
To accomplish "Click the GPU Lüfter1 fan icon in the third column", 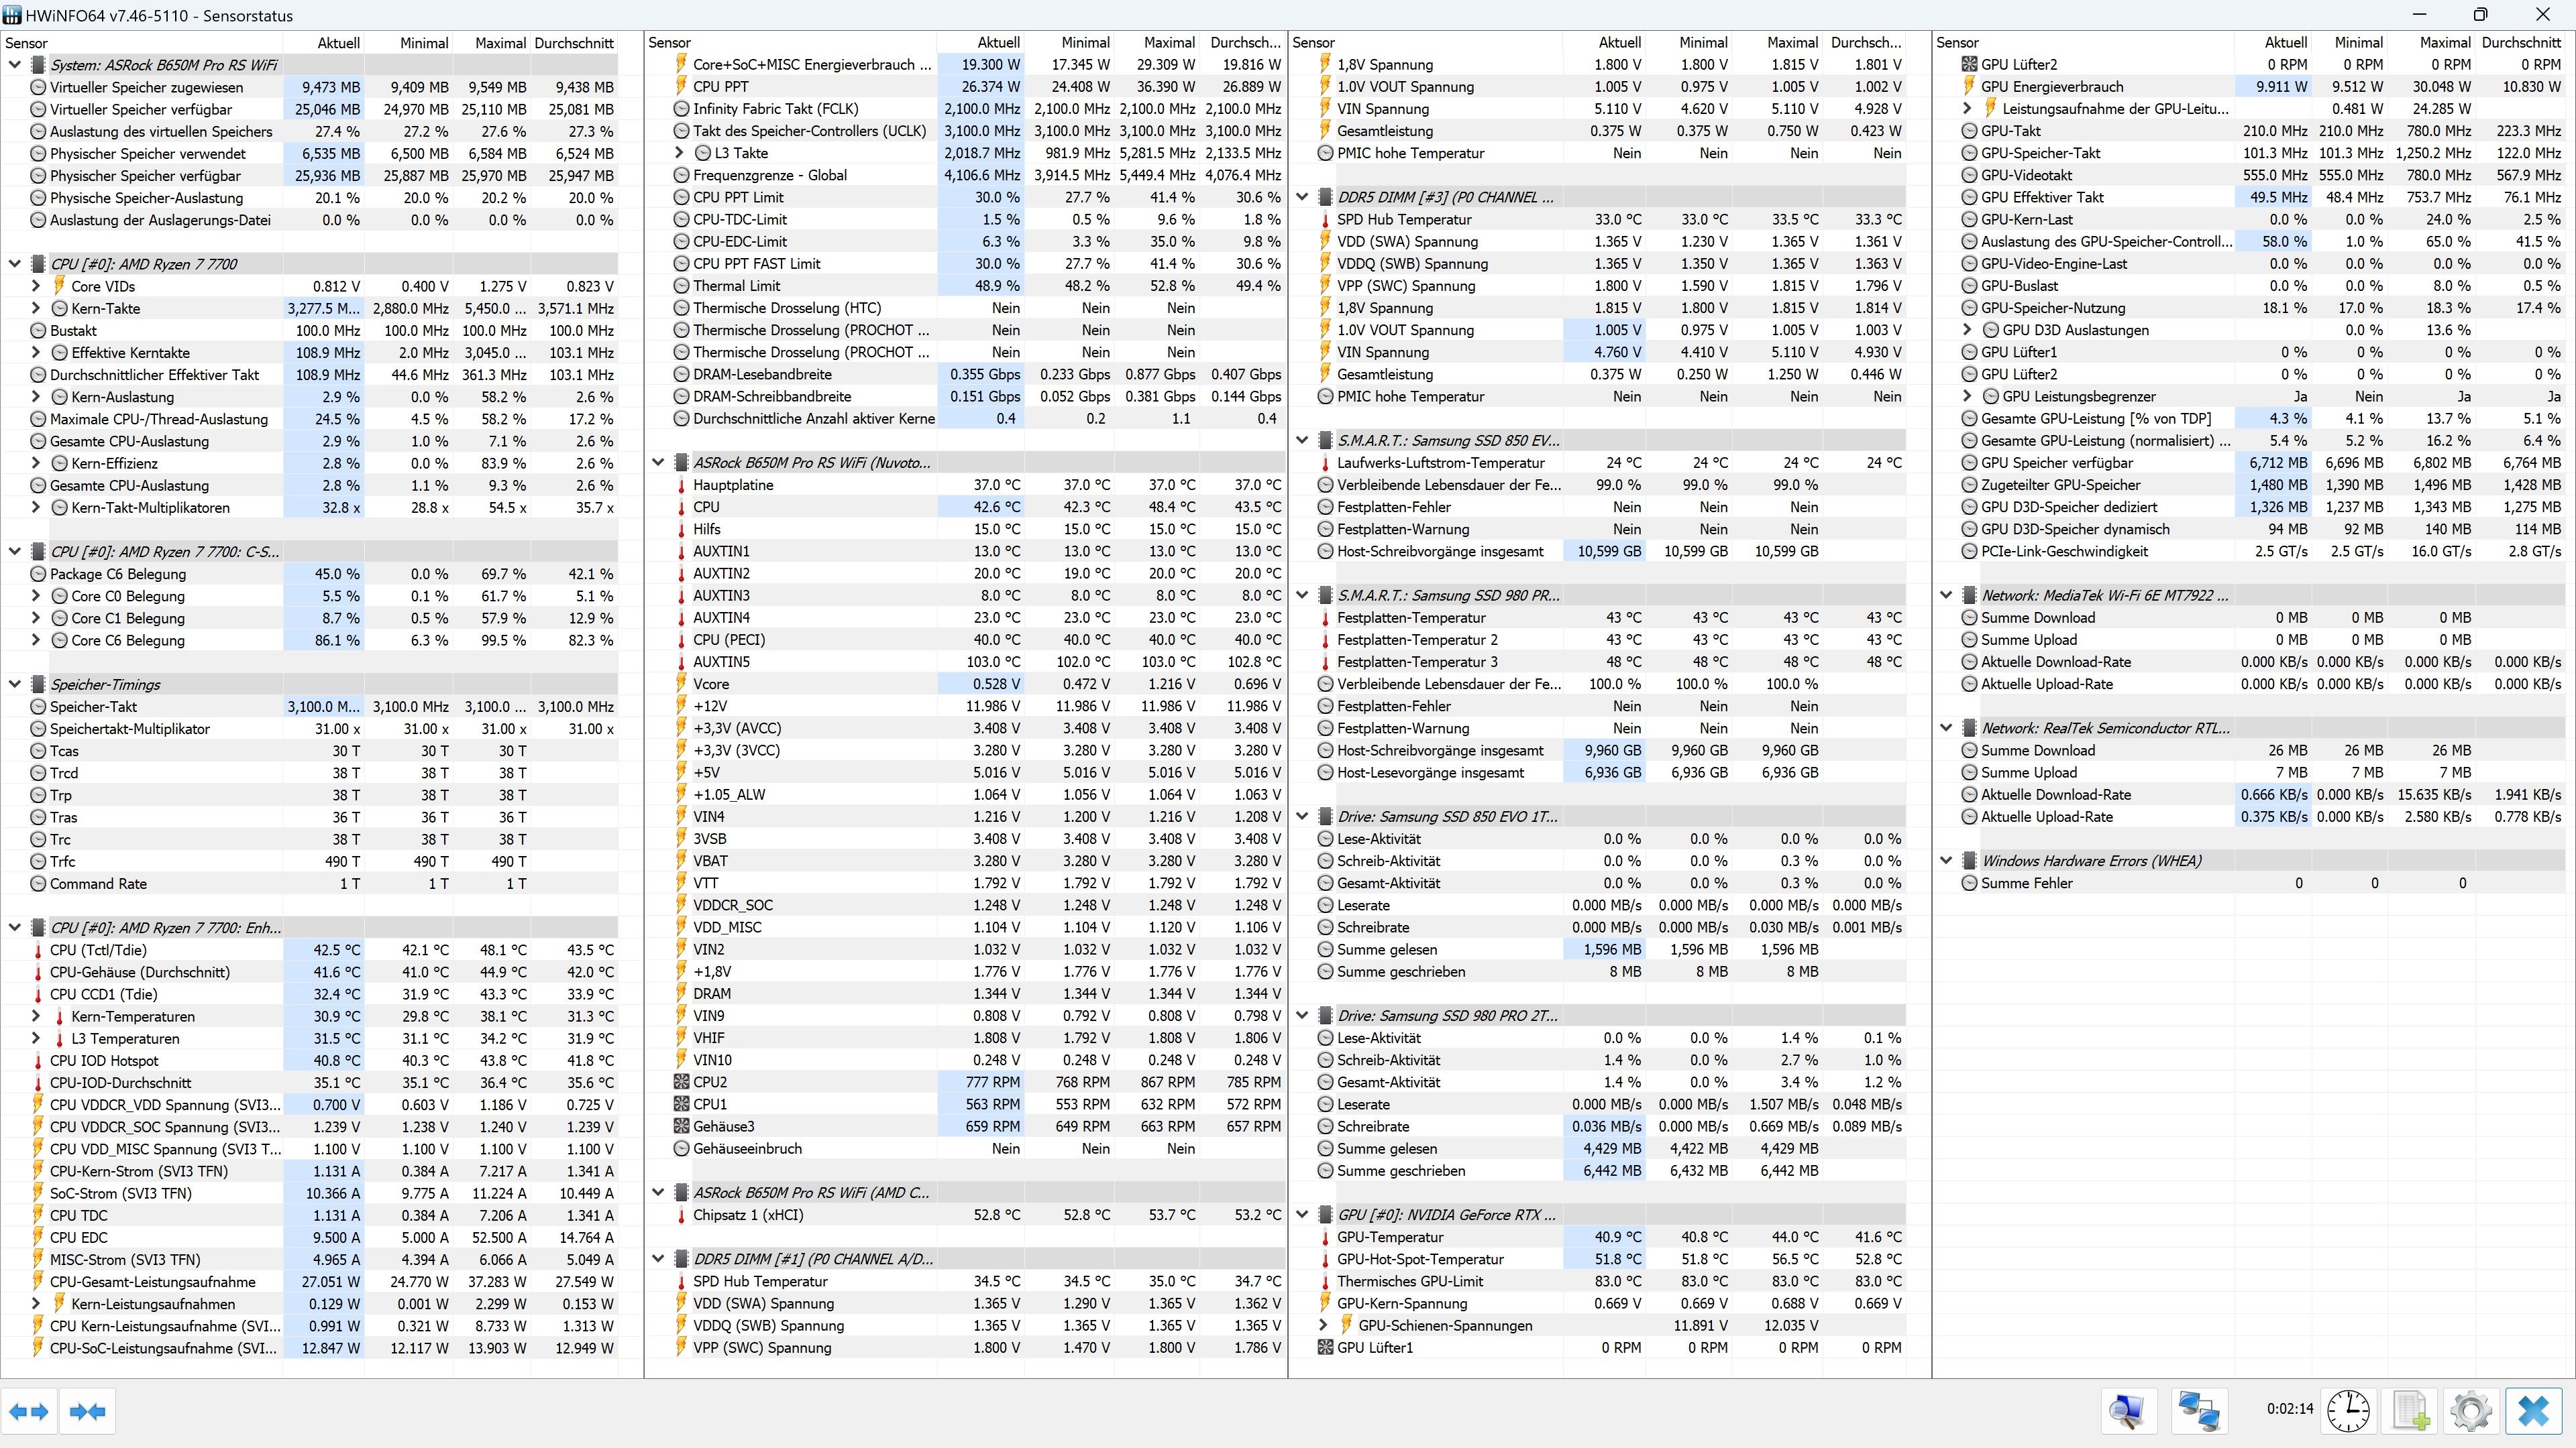I will (x=1325, y=1347).
